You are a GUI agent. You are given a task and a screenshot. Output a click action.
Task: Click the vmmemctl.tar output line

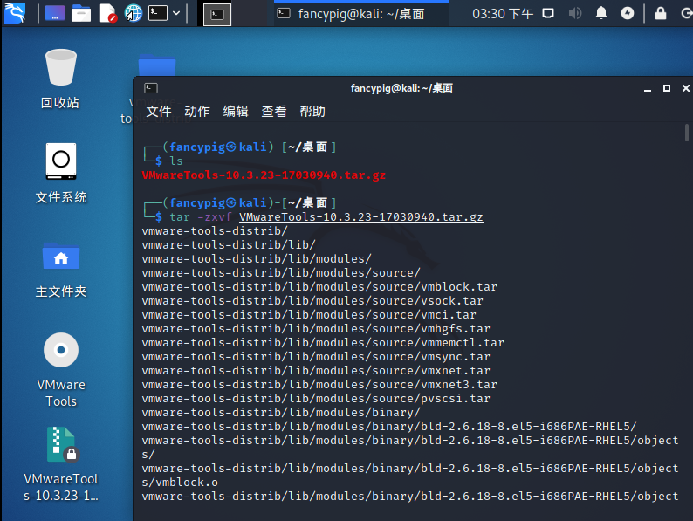coord(323,343)
